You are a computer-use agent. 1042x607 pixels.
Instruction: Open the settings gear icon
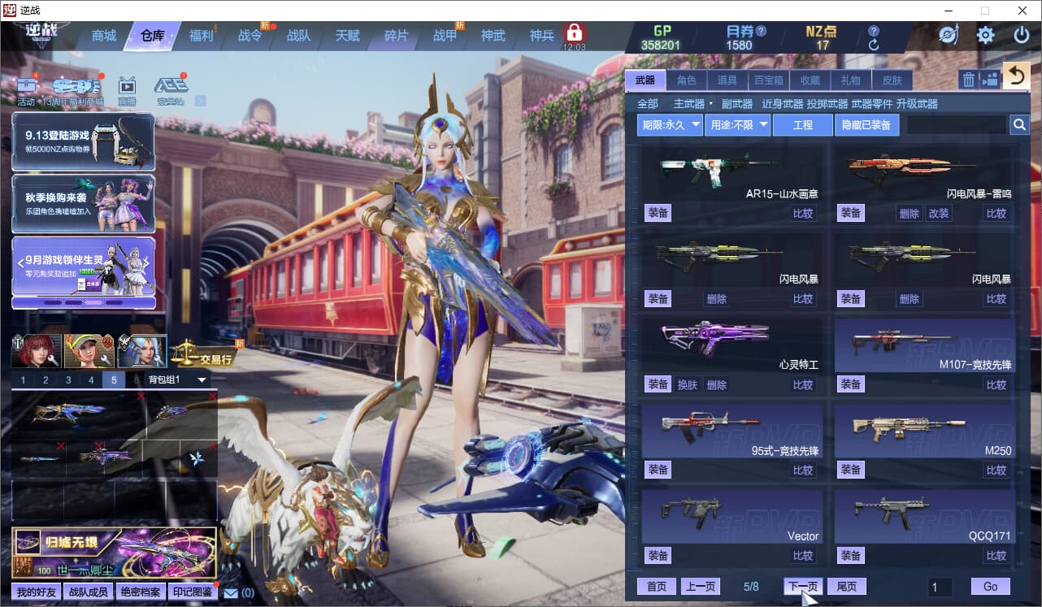985,36
